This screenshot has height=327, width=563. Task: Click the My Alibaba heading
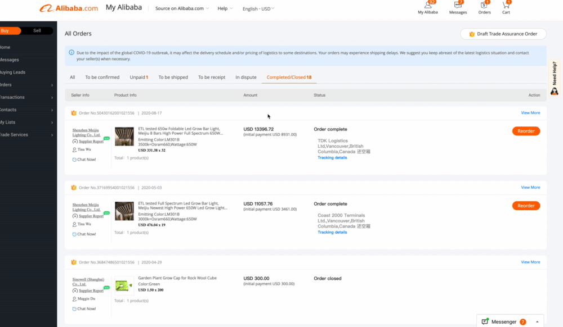pyautogui.click(x=123, y=7)
